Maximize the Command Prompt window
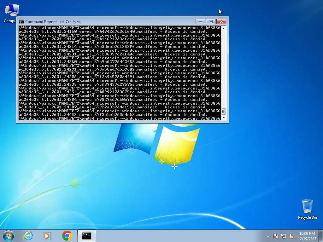 [x=211, y=22]
